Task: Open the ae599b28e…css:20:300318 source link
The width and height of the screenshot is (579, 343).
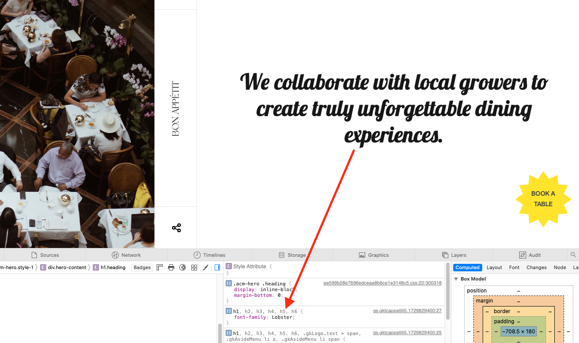Action: click(x=382, y=283)
